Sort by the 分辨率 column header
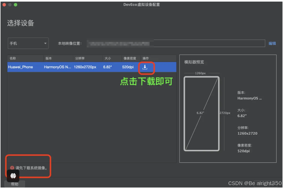 [88, 58]
